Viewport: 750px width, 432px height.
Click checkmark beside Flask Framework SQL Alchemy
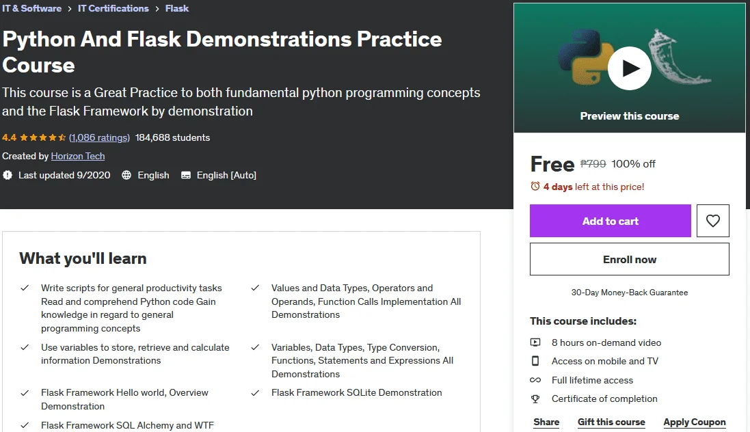25,425
